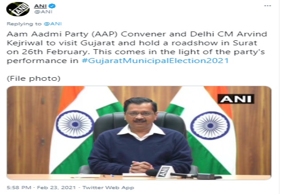Open the three-dot more options menu

(267, 6)
